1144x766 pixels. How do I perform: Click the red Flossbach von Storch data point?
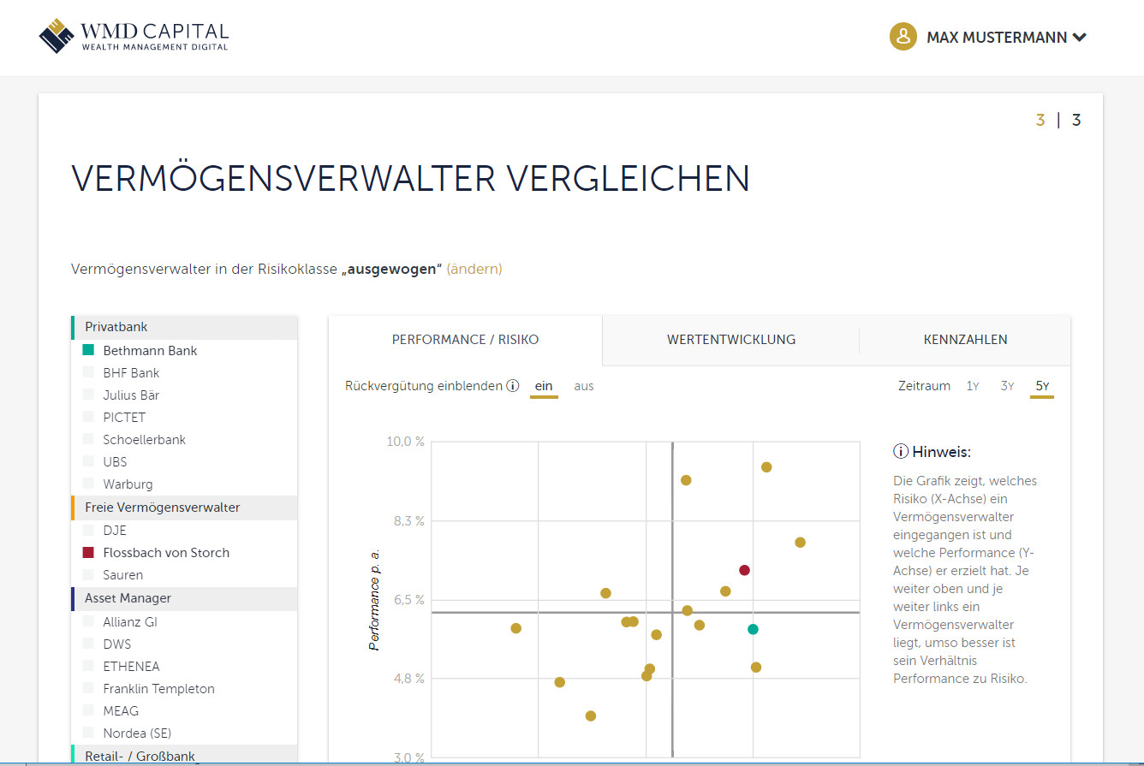(x=744, y=570)
